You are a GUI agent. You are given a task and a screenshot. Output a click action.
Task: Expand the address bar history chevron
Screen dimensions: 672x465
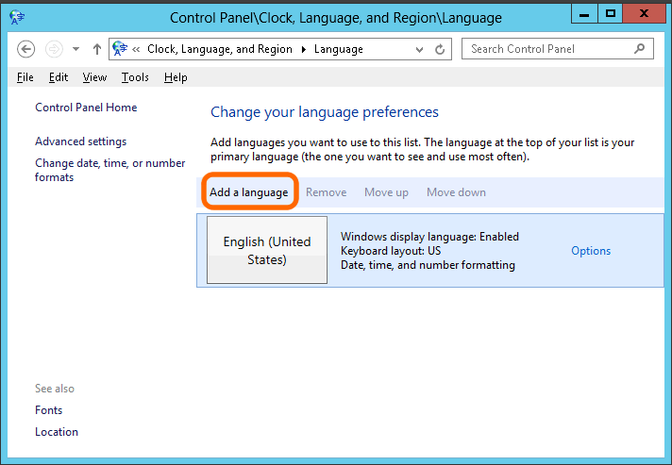419,50
